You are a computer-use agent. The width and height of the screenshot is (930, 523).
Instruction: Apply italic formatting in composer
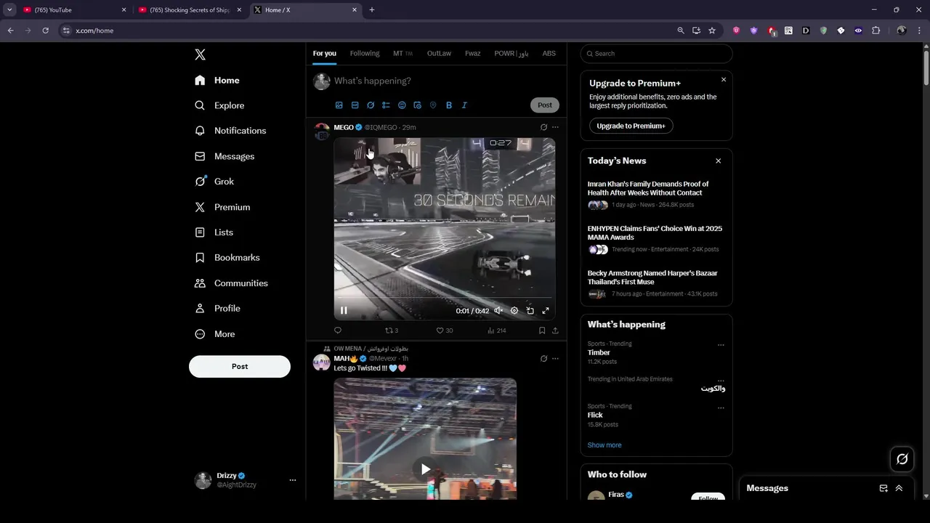(464, 105)
